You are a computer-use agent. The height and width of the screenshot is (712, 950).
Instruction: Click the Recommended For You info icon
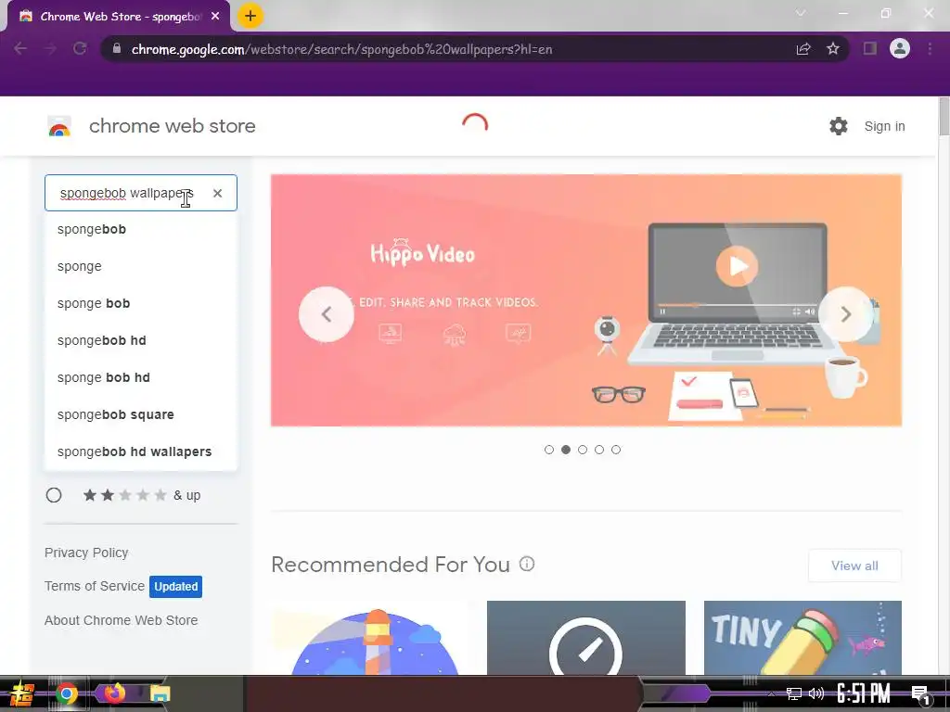tap(527, 565)
